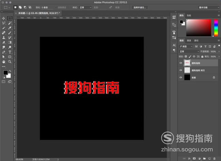Image resolution: width=221 pixels, height=161 pixels.
Task: Select the Rectangular Marquee tool in toolbox
Action: [x=10, y=18]
